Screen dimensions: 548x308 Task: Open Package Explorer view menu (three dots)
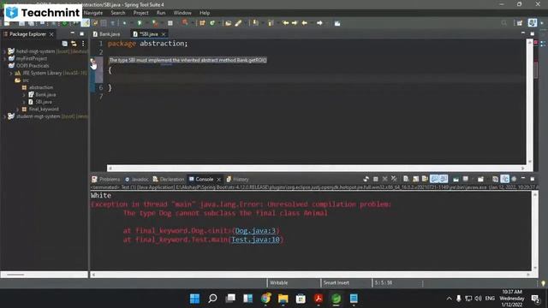click(83, 44)
